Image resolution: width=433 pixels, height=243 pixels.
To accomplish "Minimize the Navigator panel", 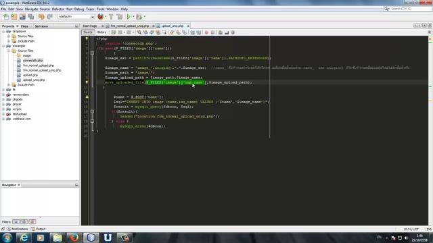I will pyautogui.click(x=76, y=185).
